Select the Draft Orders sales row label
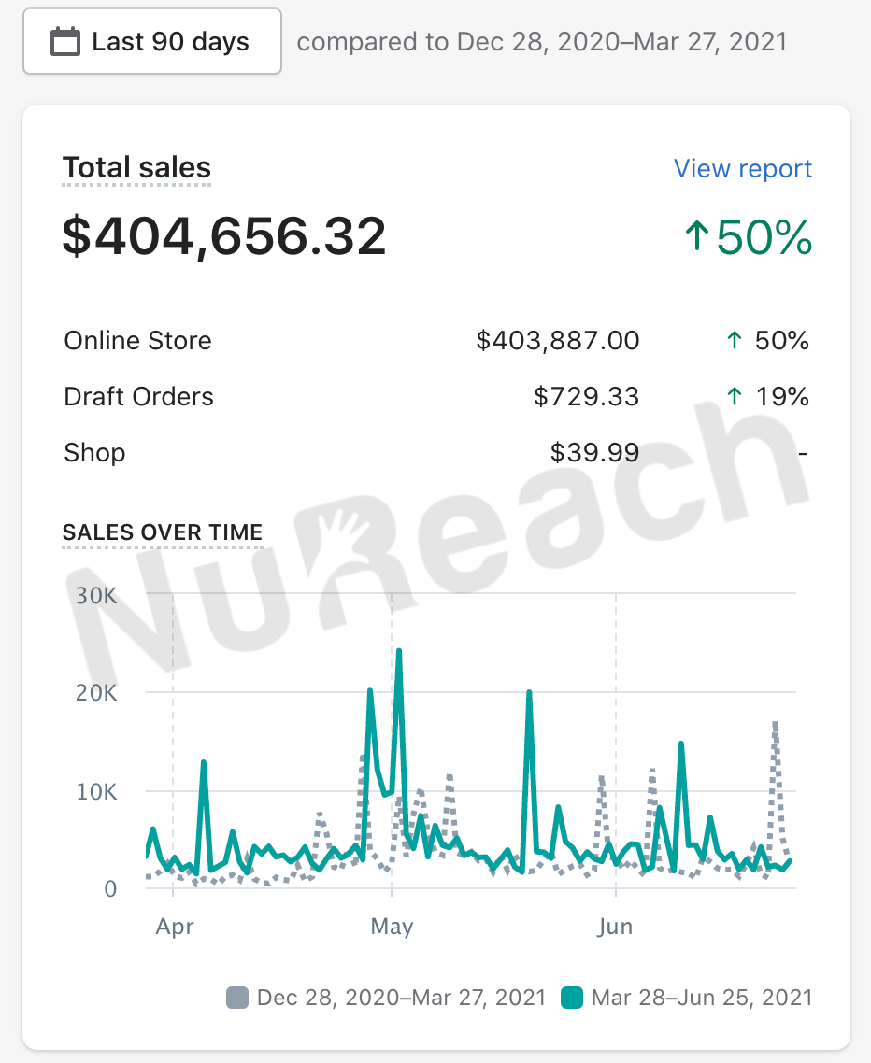 (138, 397)
